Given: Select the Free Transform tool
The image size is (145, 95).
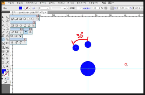Looking at the screenshot, I should point(7,43).
